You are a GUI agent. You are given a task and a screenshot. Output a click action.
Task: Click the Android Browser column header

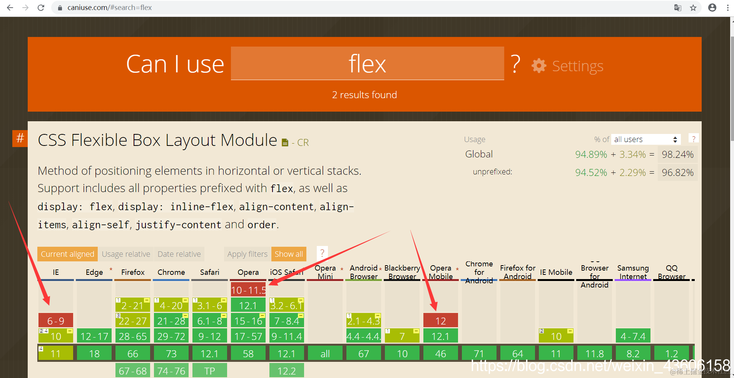[x=364, y=272]
